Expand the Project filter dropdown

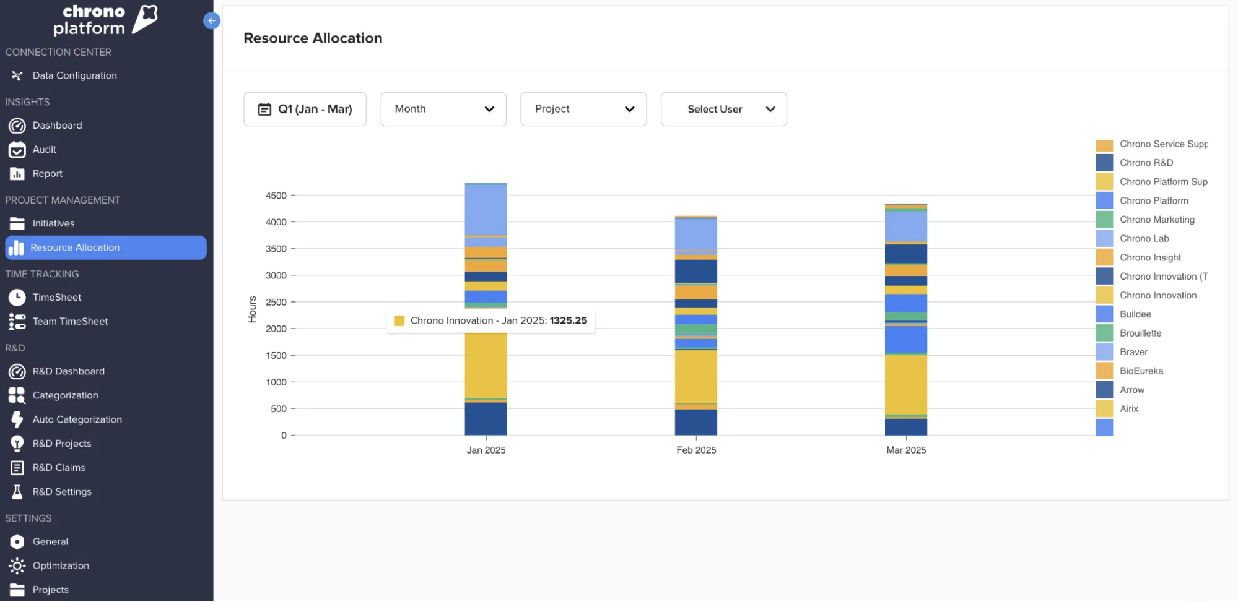(x=583, y=109)
